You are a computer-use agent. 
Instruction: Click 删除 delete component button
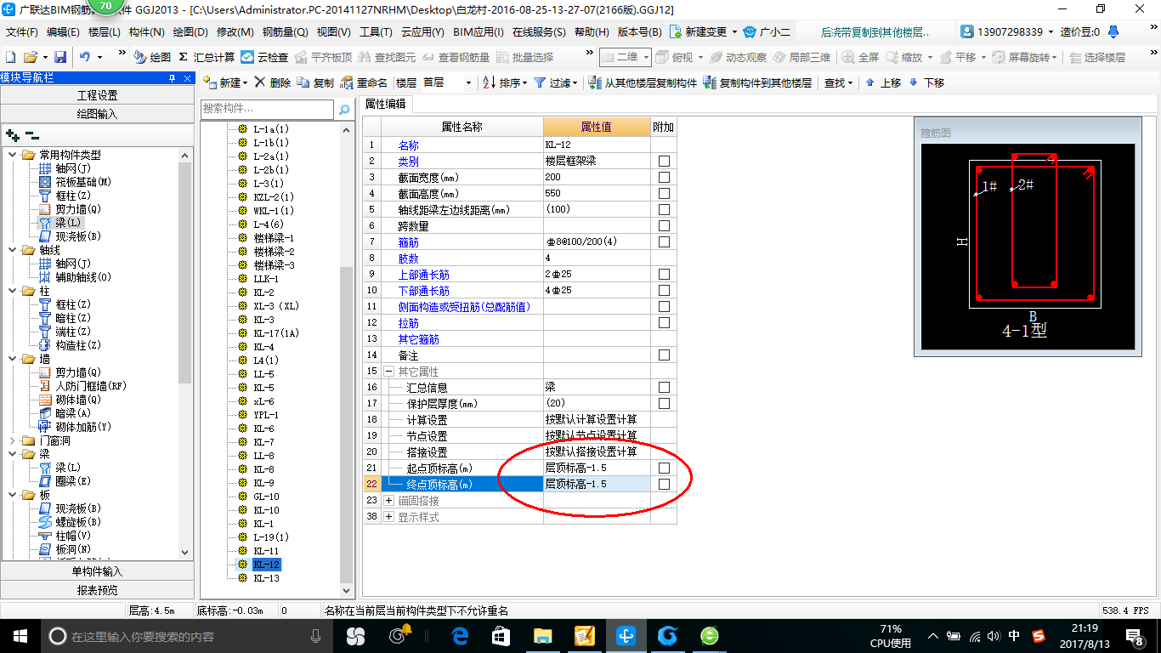tap(272, 82)
